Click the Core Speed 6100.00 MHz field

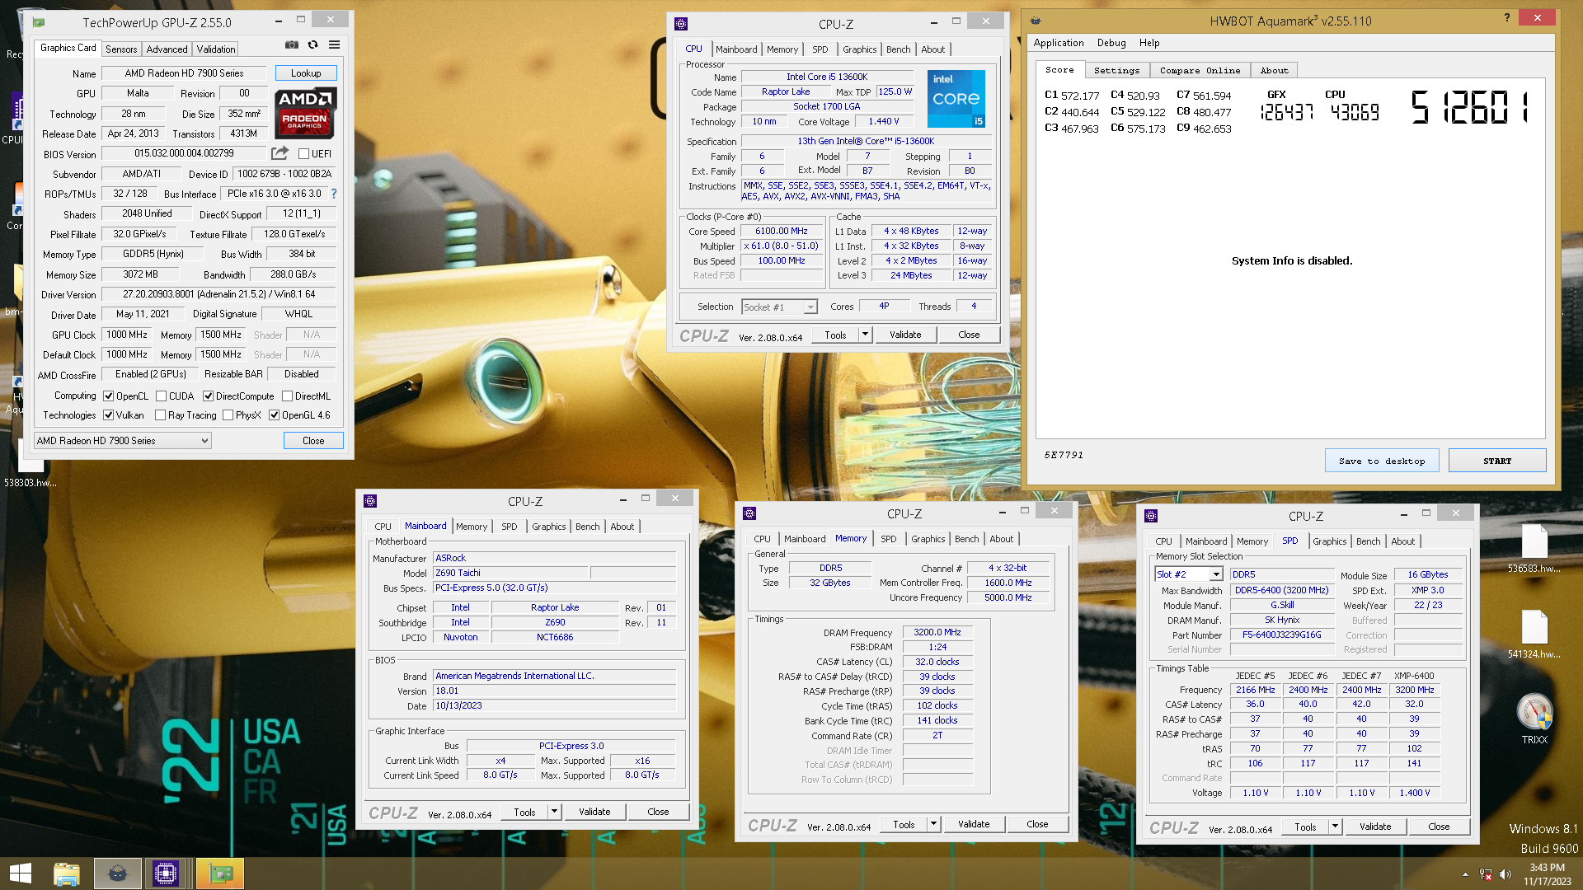pyautogui.click(x=782, y=232)
